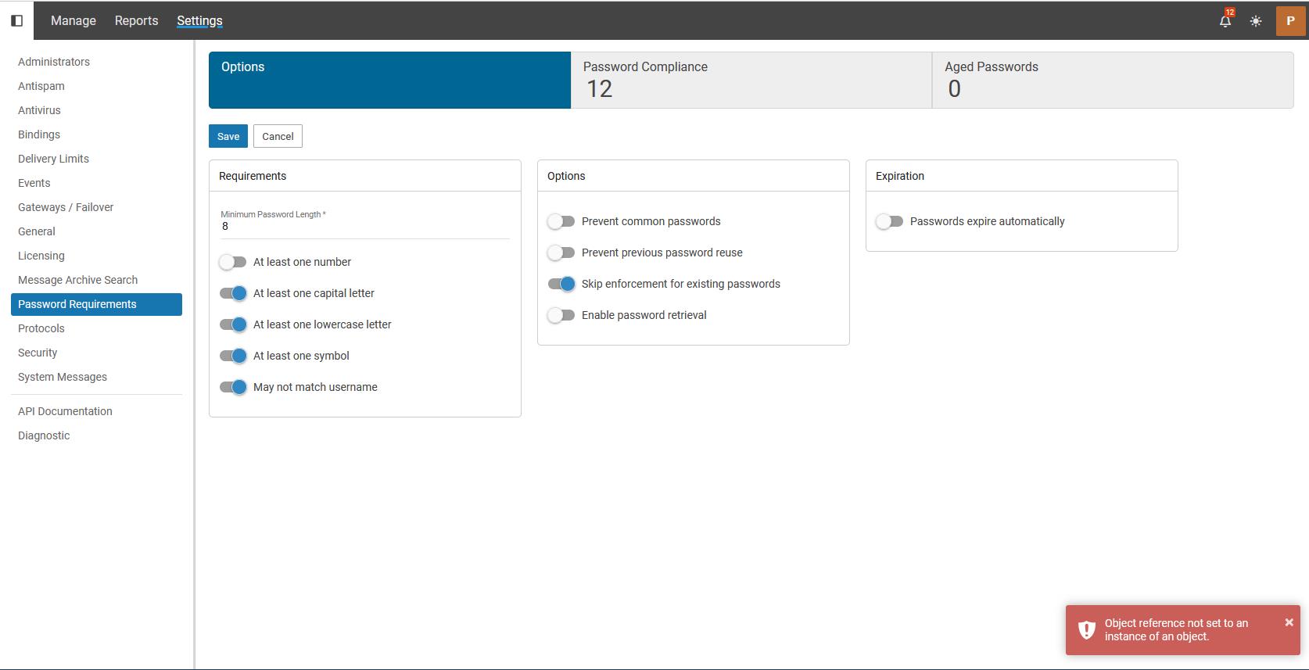Go to Security settings in sidebar
This screenshot has height=670, width=1309.
coord(38,353)
